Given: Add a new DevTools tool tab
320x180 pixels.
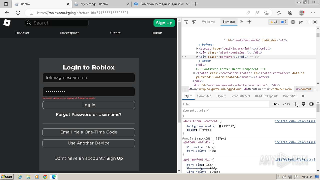Looking at the screenshot, I should 249,22.
